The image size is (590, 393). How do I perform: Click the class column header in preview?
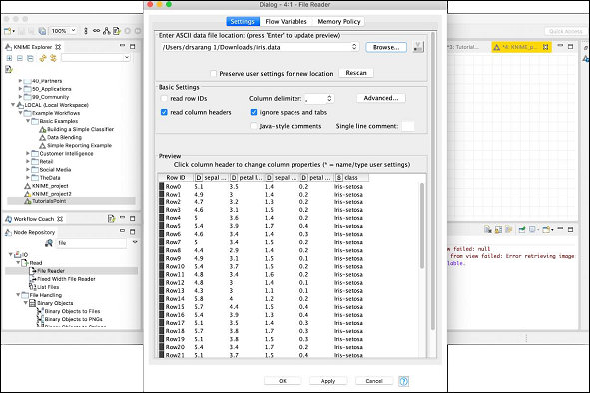(x=351, y=178)
